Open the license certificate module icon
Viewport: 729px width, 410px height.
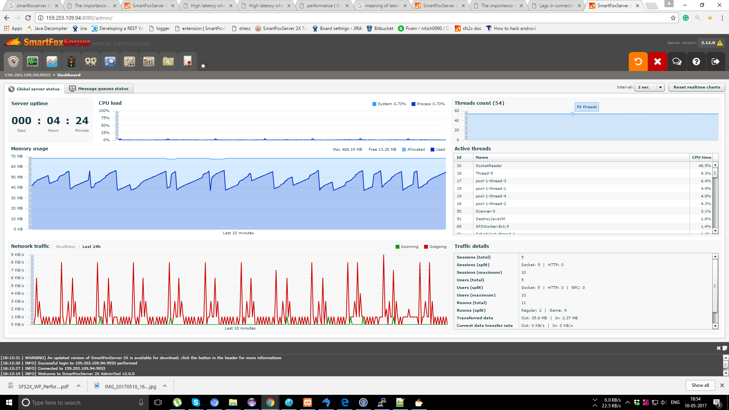[188, 61]
